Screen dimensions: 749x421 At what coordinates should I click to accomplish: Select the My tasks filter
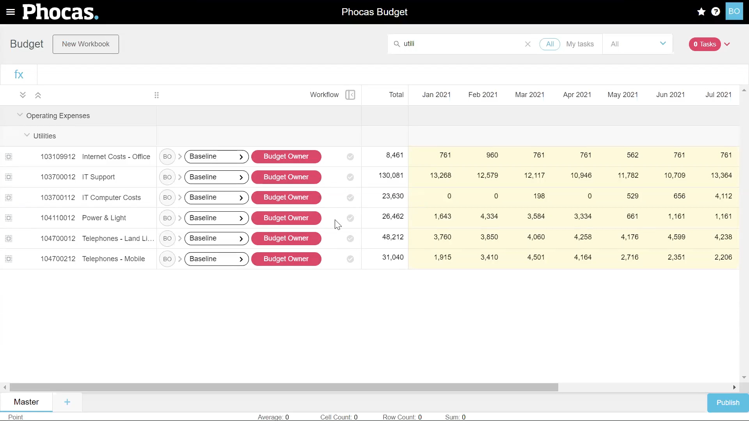[x=580, y=44]
